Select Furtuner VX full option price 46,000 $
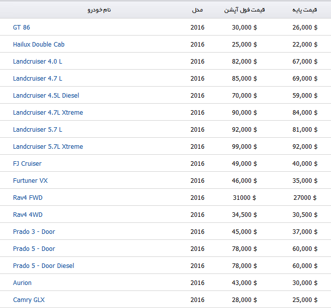This screenshot has height=308, width=331. (x=244, y=180)
